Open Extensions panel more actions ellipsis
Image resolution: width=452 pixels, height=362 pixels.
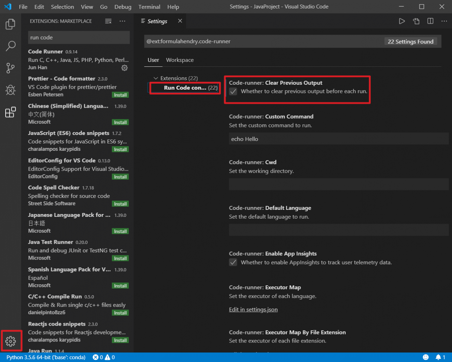click(123, 21)
